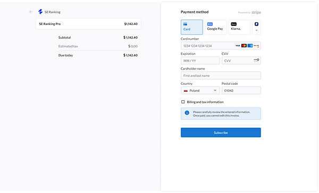The width and height of the screenshot is (319, 193).
Task: Focus the Card number input field
Action: click(221, 46)
